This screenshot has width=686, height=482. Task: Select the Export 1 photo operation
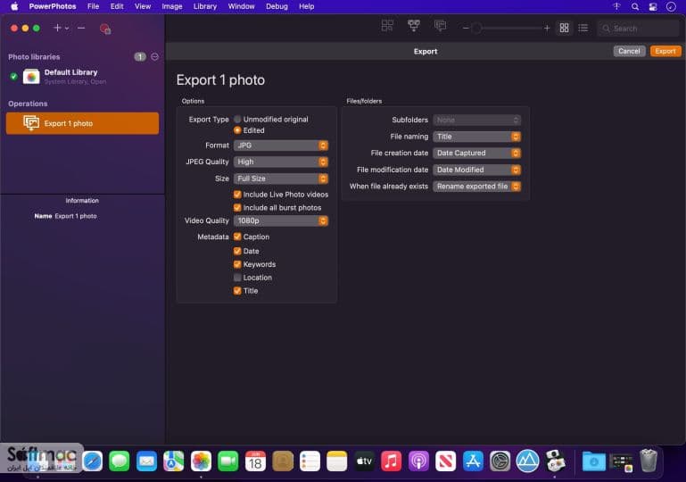click(82, 123)
